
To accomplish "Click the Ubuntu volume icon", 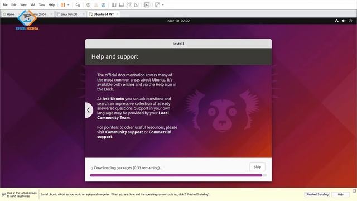I will pos(344,21).
